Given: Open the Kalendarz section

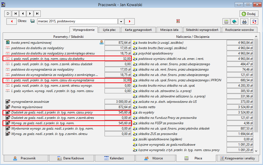Looking at the screenshot, I should coord(115,158).
